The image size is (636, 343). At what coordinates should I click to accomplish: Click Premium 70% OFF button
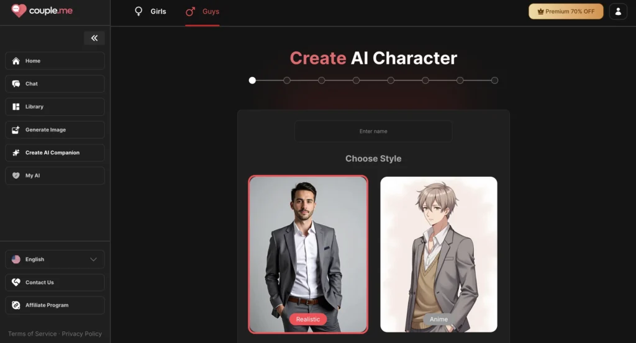click(x=566, y=11)
